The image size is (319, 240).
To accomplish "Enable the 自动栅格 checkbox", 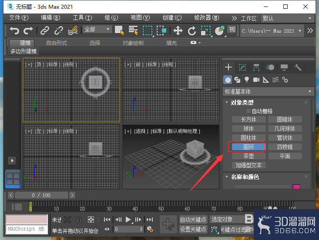I will pyautogui.click(x=248, y=111).
